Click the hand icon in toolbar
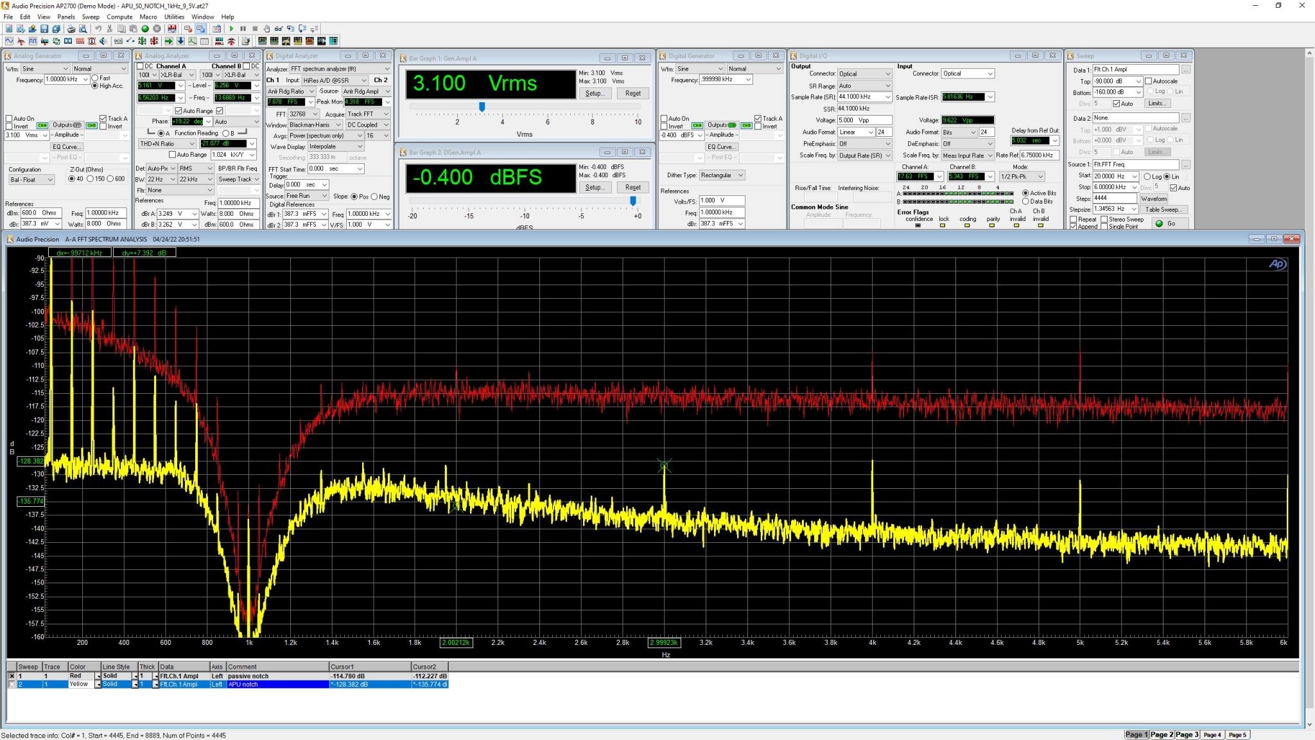This screenshot has height=740, width=1315. click(x=266, y=29)
